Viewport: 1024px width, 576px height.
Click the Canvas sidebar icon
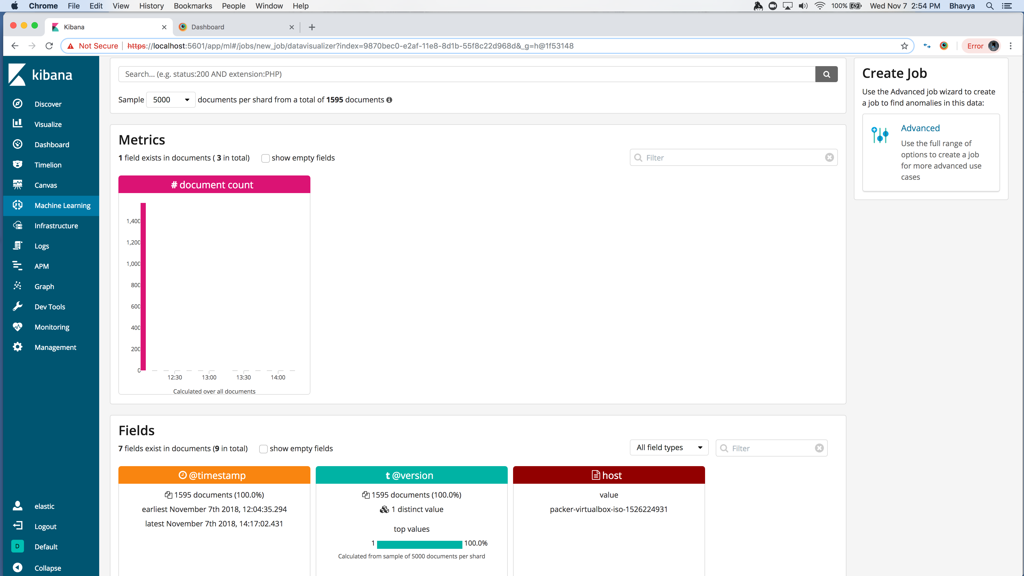tap(18, 185)
